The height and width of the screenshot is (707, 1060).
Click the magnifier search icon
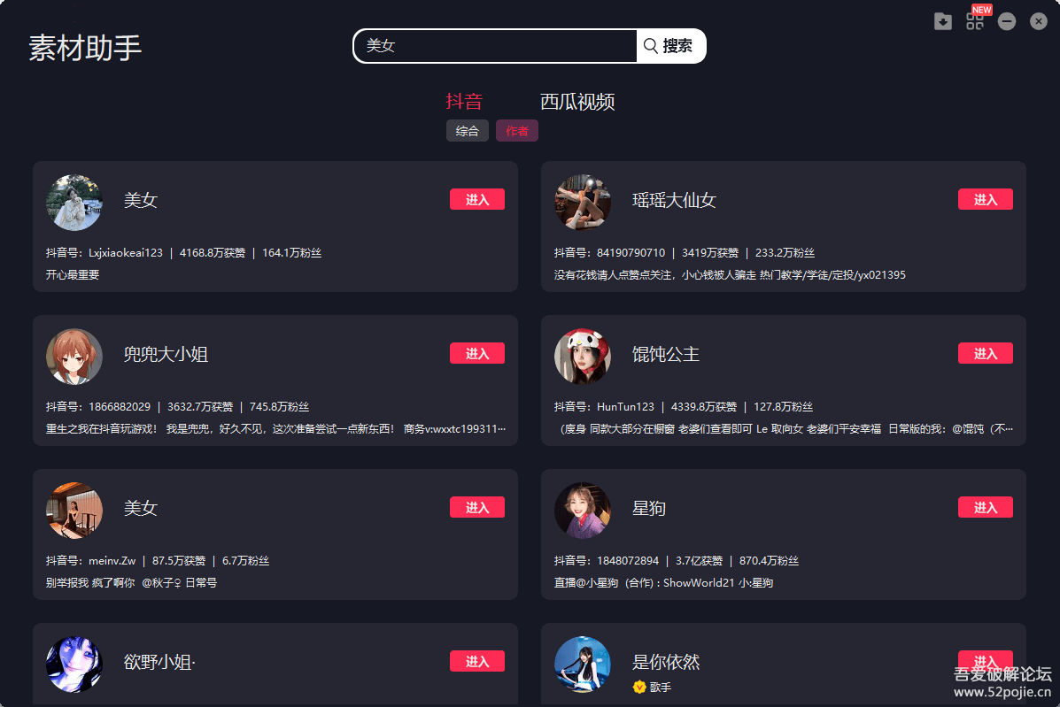coord(650,46)
